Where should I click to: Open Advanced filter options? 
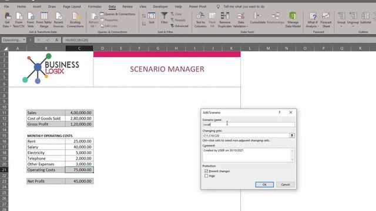point(180,26)
